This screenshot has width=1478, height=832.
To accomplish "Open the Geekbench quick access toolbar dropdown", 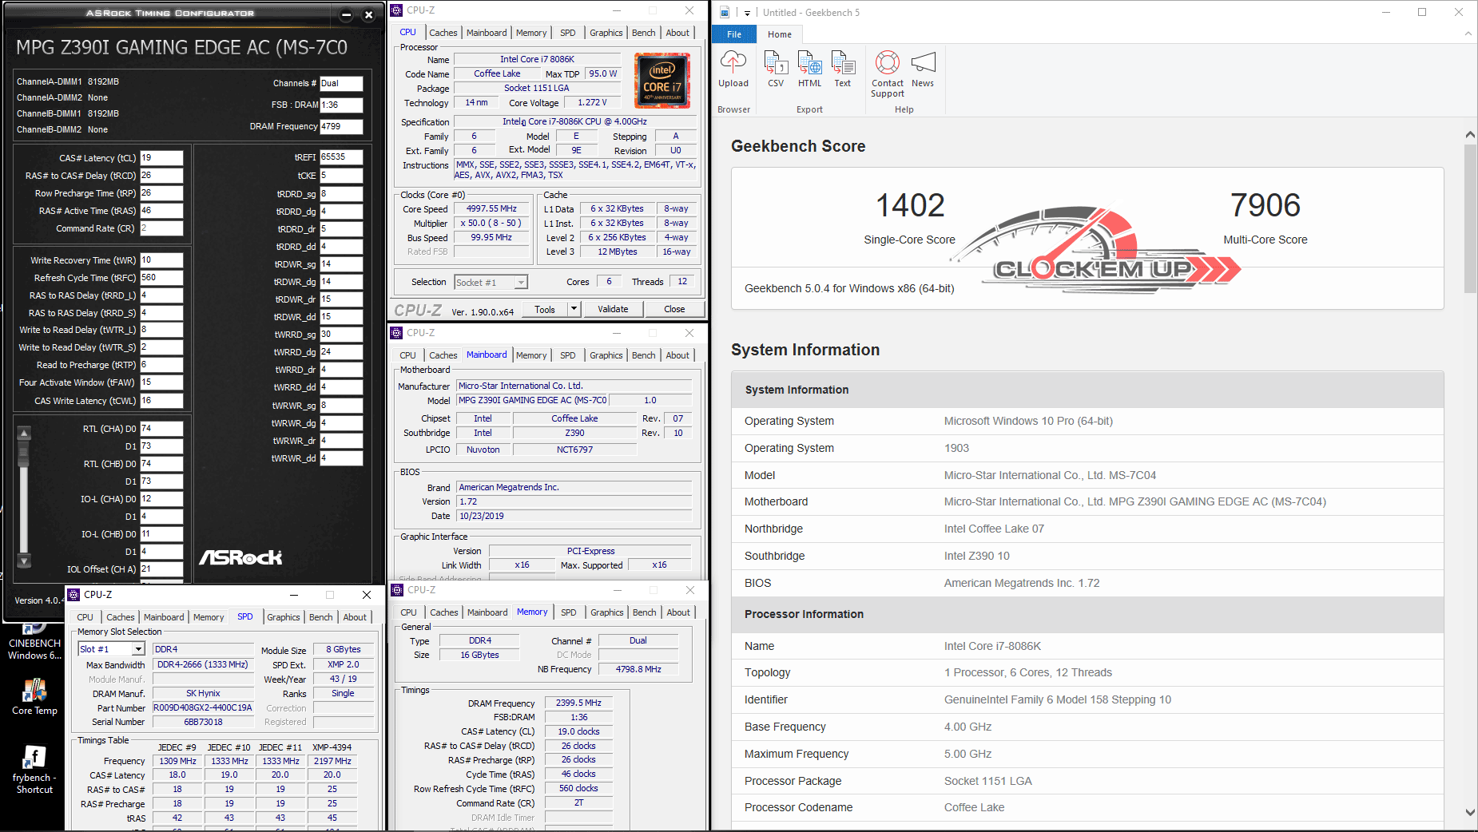I will (x=748, y=13).
